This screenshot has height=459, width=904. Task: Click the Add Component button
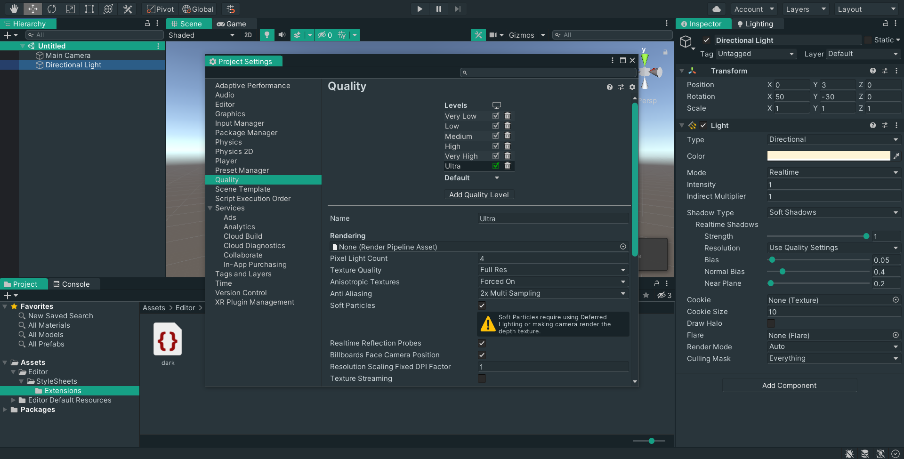pyautogui.click(x=790, y=385)
